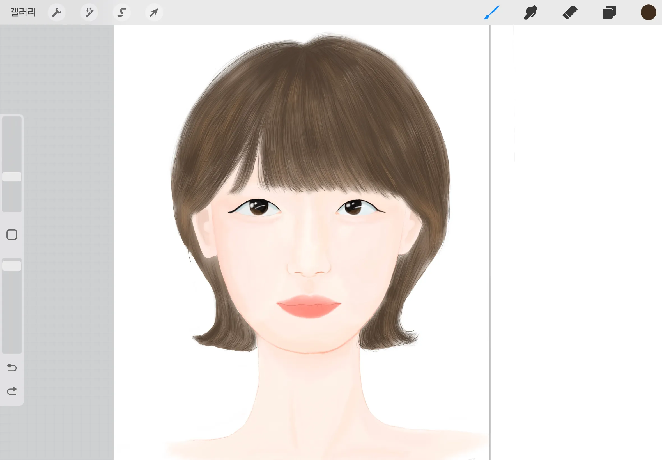
Task: Select the Selection S-shaped tool
Action: pyautogui.click(x=122, y=12)
